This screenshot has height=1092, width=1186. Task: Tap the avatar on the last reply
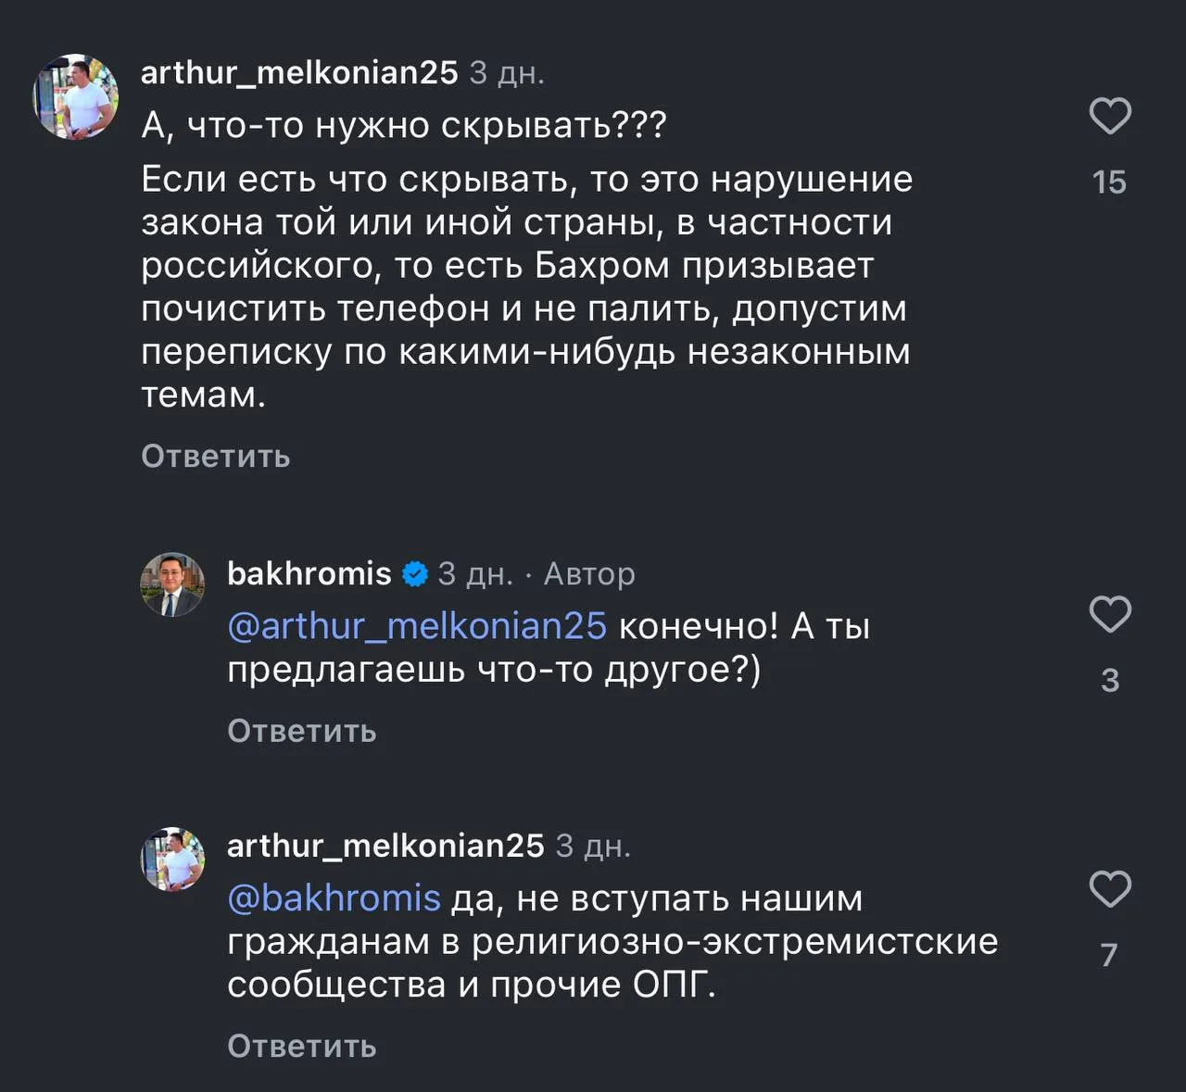(x=172, y=860)
